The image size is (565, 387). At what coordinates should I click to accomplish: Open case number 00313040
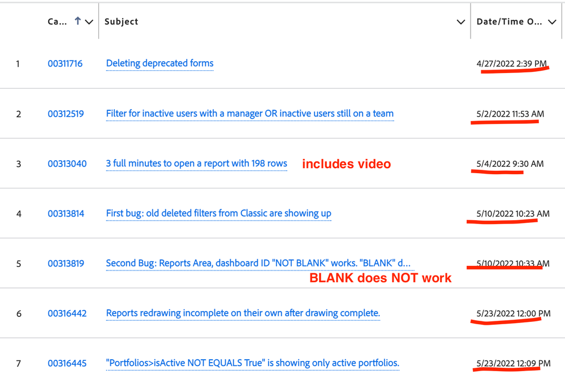point(67,164)
